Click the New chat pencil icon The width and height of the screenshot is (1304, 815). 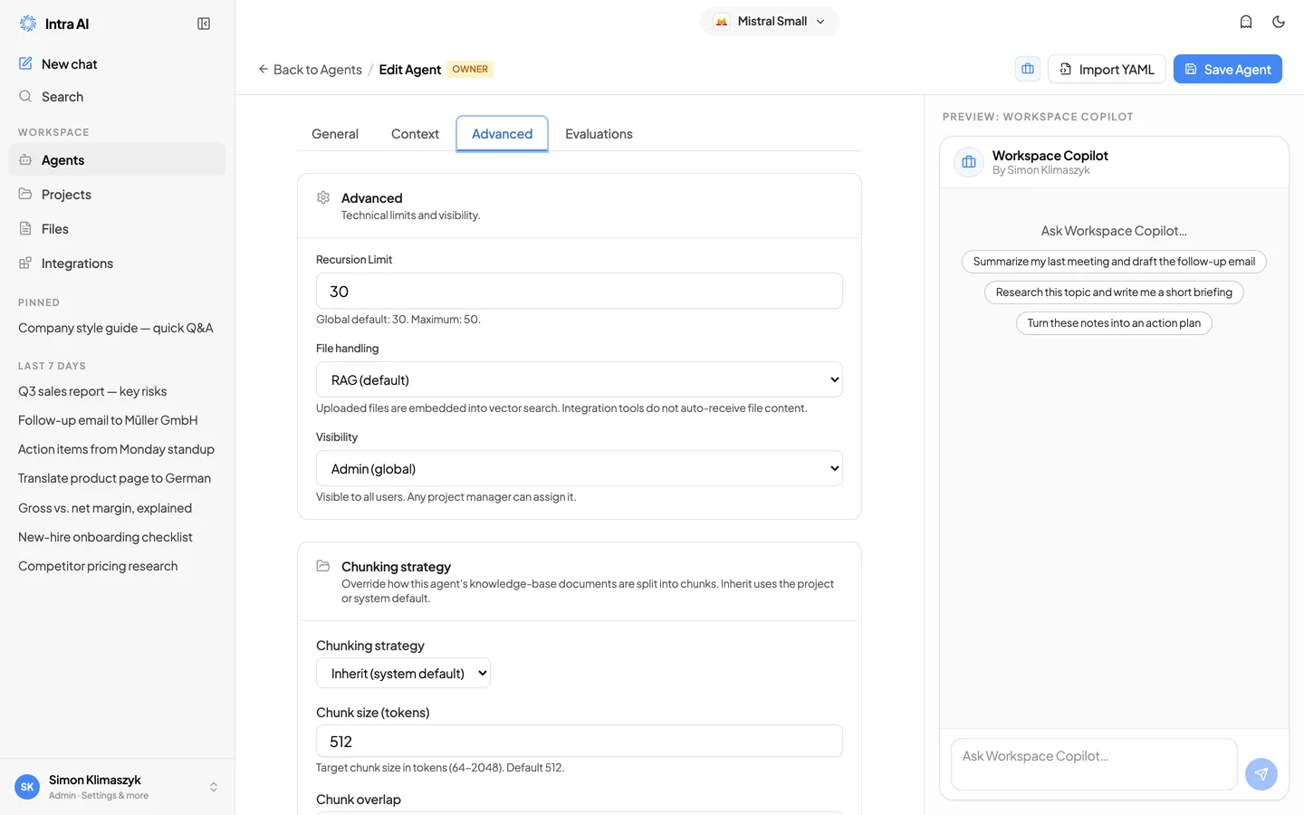(25, 63)
